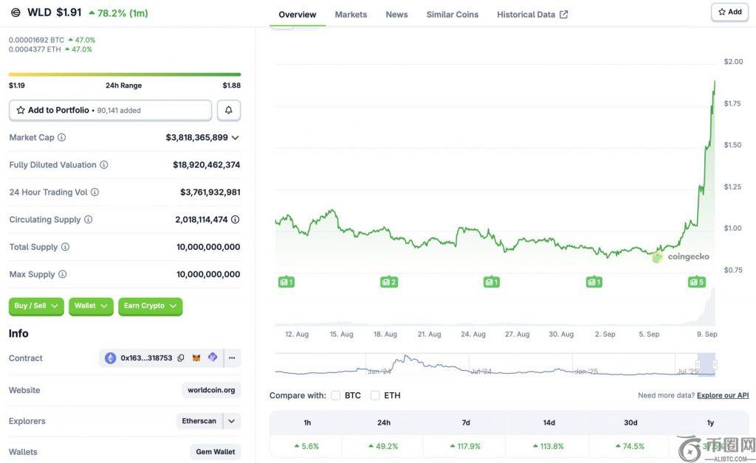Viewport: 756px width, 463px height.
Task: Click the chart range navigator right handle
Action: pos(715,364)
